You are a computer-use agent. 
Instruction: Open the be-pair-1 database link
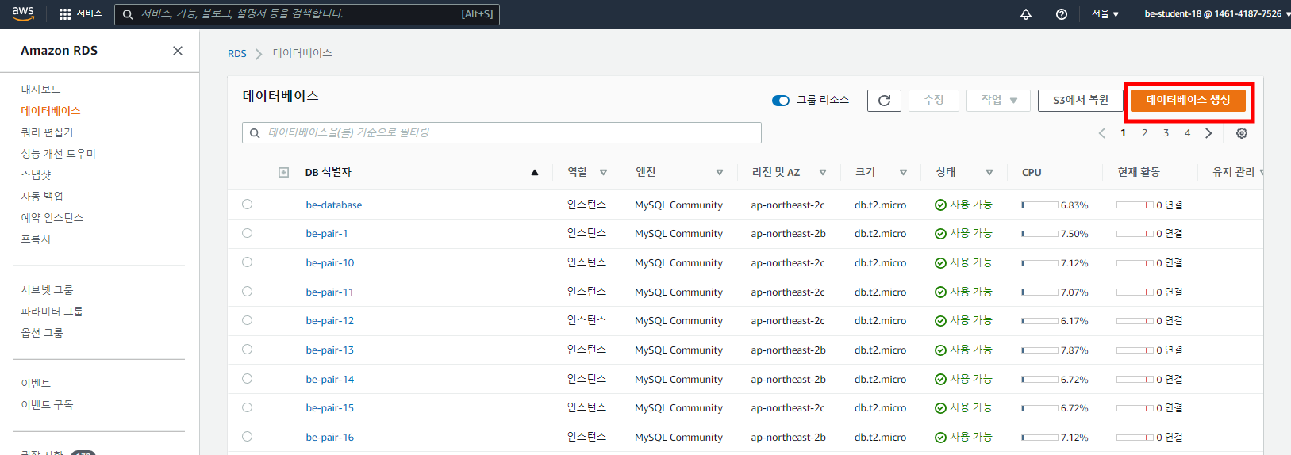(x=327, y=234)
